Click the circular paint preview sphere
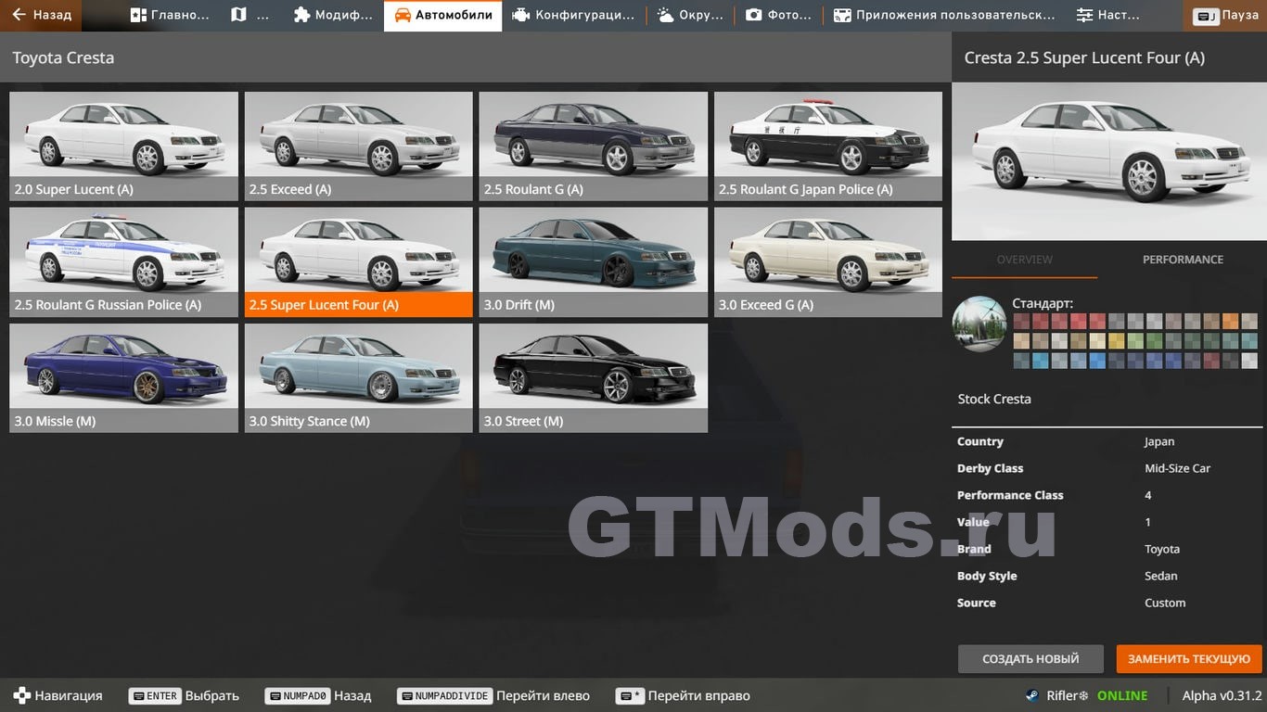 point(979,324)
